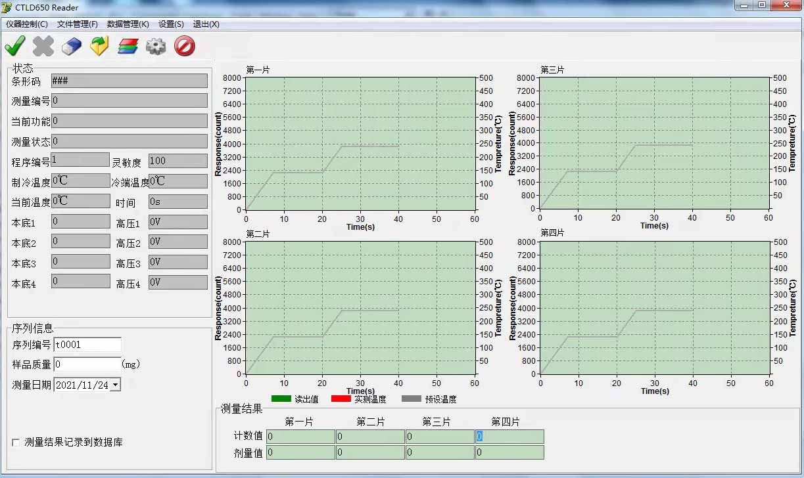The image size is (804, 478).
Task: Click the 程序编号 field
Action: (80, 160)
